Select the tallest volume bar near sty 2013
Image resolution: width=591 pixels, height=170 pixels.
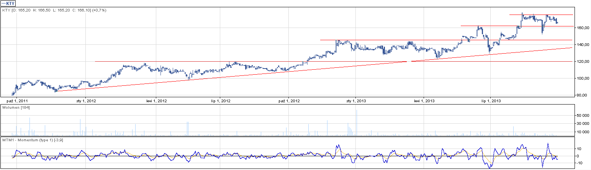click(357, 123)
